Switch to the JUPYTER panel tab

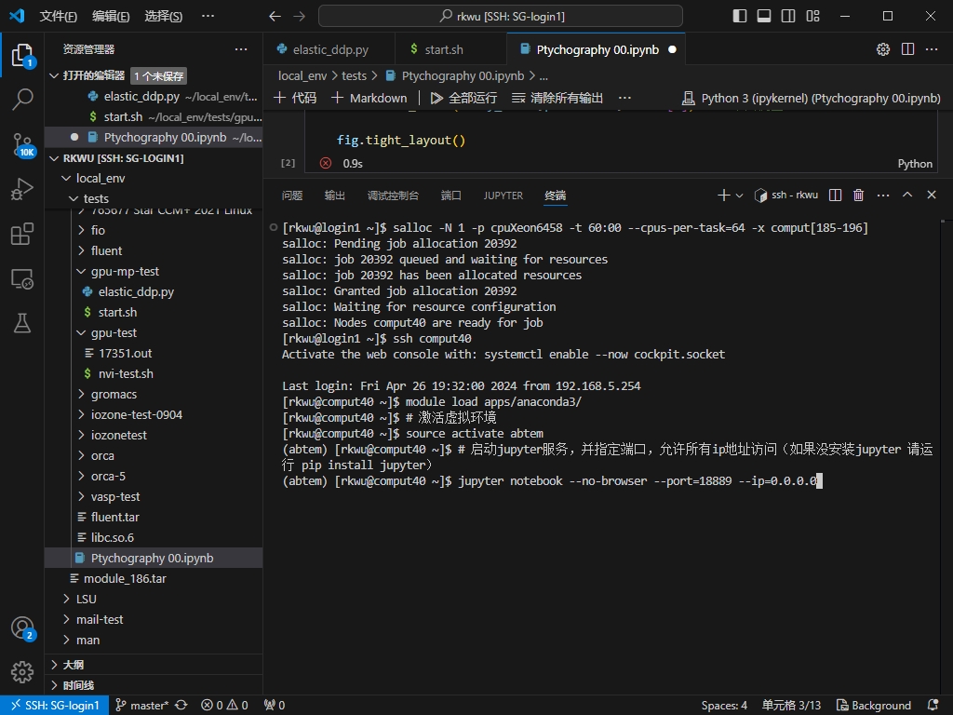[503, 196]
